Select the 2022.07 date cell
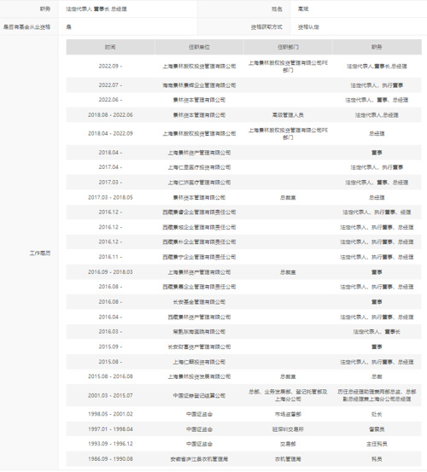The image size is (427, 472). [110, 85]
